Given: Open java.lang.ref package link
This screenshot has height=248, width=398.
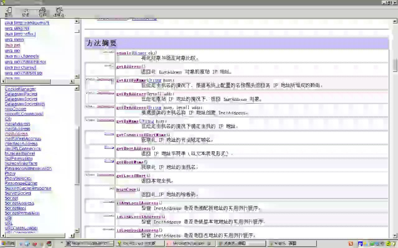Looking at the screenshot, I should click(x=17, y=28).
